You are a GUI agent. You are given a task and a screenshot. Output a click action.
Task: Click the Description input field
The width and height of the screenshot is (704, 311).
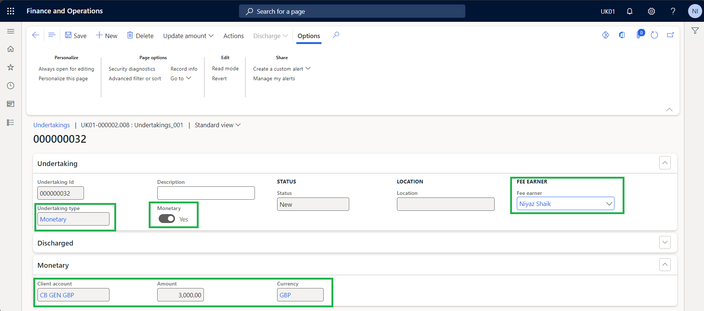tap(206, 193)
